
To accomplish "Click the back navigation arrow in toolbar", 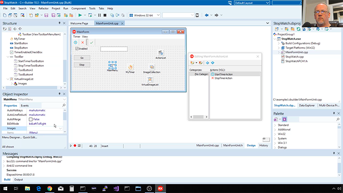I will tap(206, 15).
